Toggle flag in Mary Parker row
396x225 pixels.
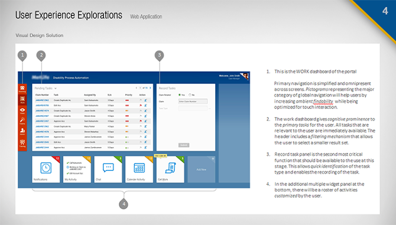tap(141, 126)
